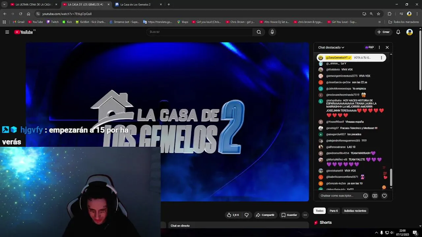Click the address bar URL
Viewport: 422px width, 237px height.
coord(67,14)
